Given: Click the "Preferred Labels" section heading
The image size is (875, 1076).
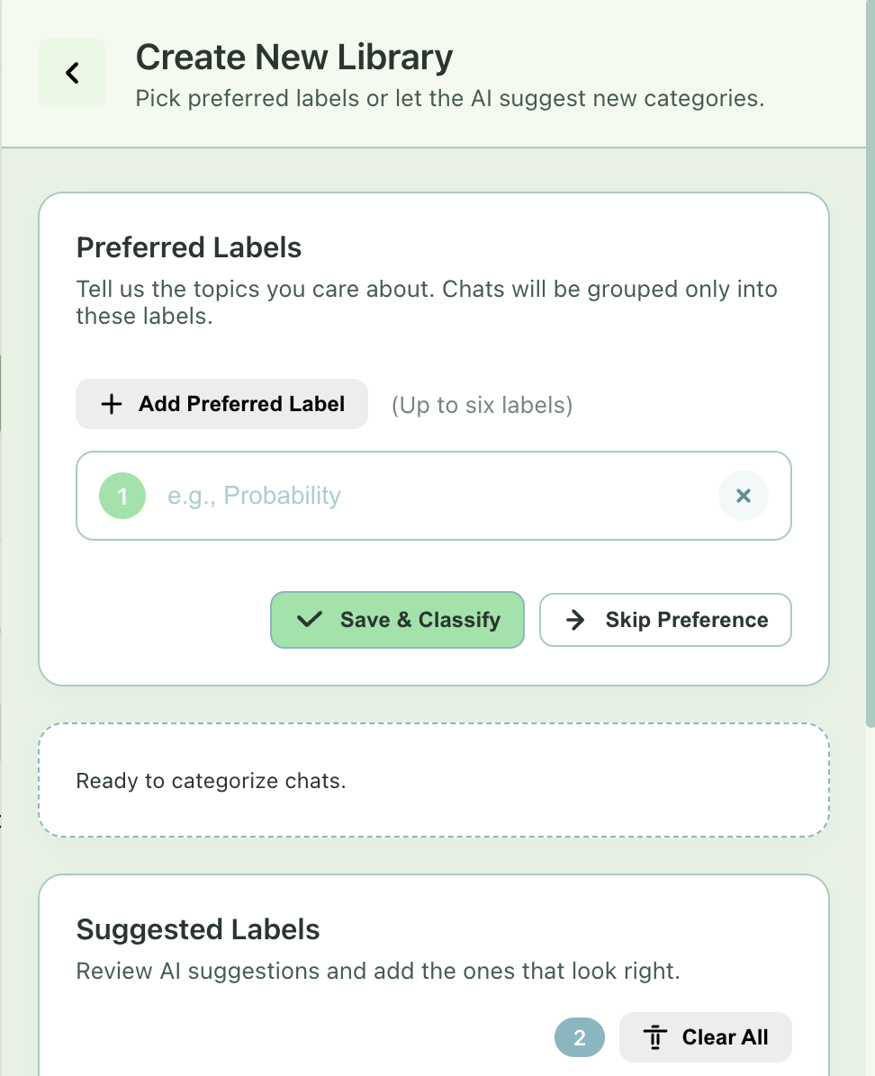Looking at the screenshot, I should (x=189, y=247).
